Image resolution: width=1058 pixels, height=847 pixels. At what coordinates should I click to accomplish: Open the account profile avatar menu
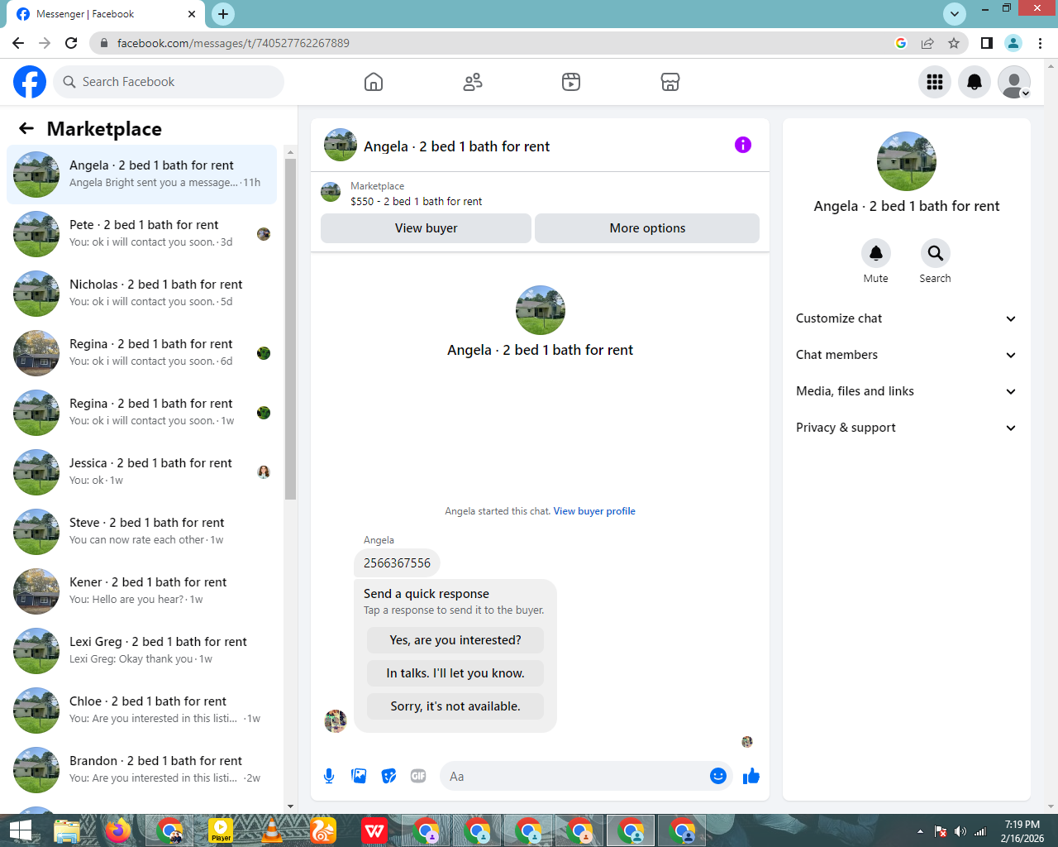coord(1014,82)
